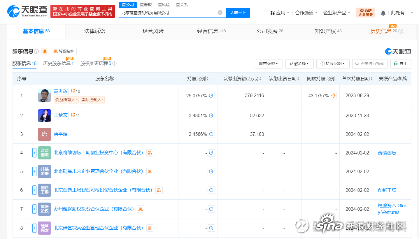This screenshot has height=239, width=419.
Task: Open the 企业级产品 dropdown menu
Action: 337,13
